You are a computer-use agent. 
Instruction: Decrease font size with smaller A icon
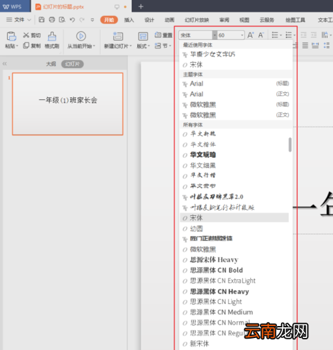(x=261, y=35)
